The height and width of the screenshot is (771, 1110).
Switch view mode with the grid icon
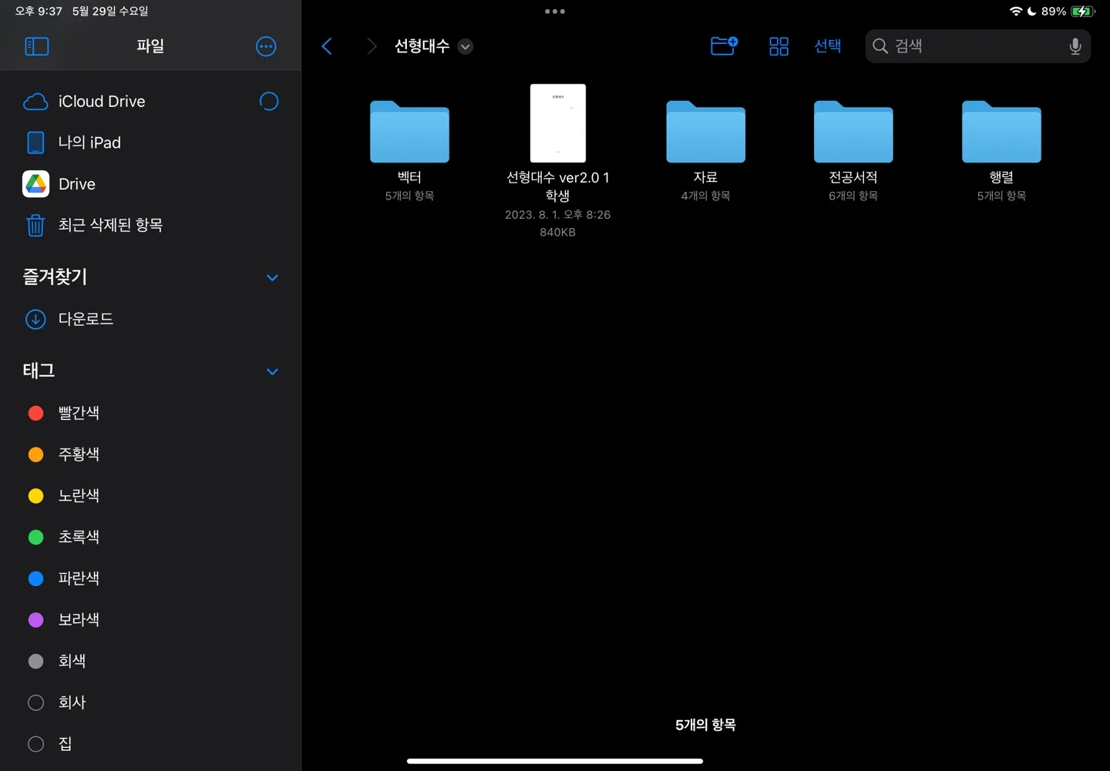pos(779,46)
